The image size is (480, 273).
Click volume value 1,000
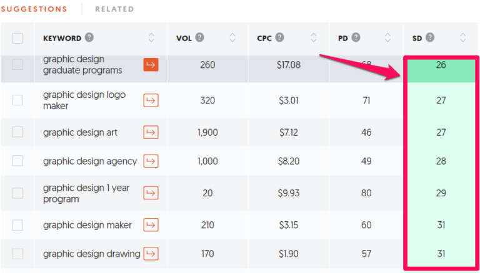coord(207,161)
